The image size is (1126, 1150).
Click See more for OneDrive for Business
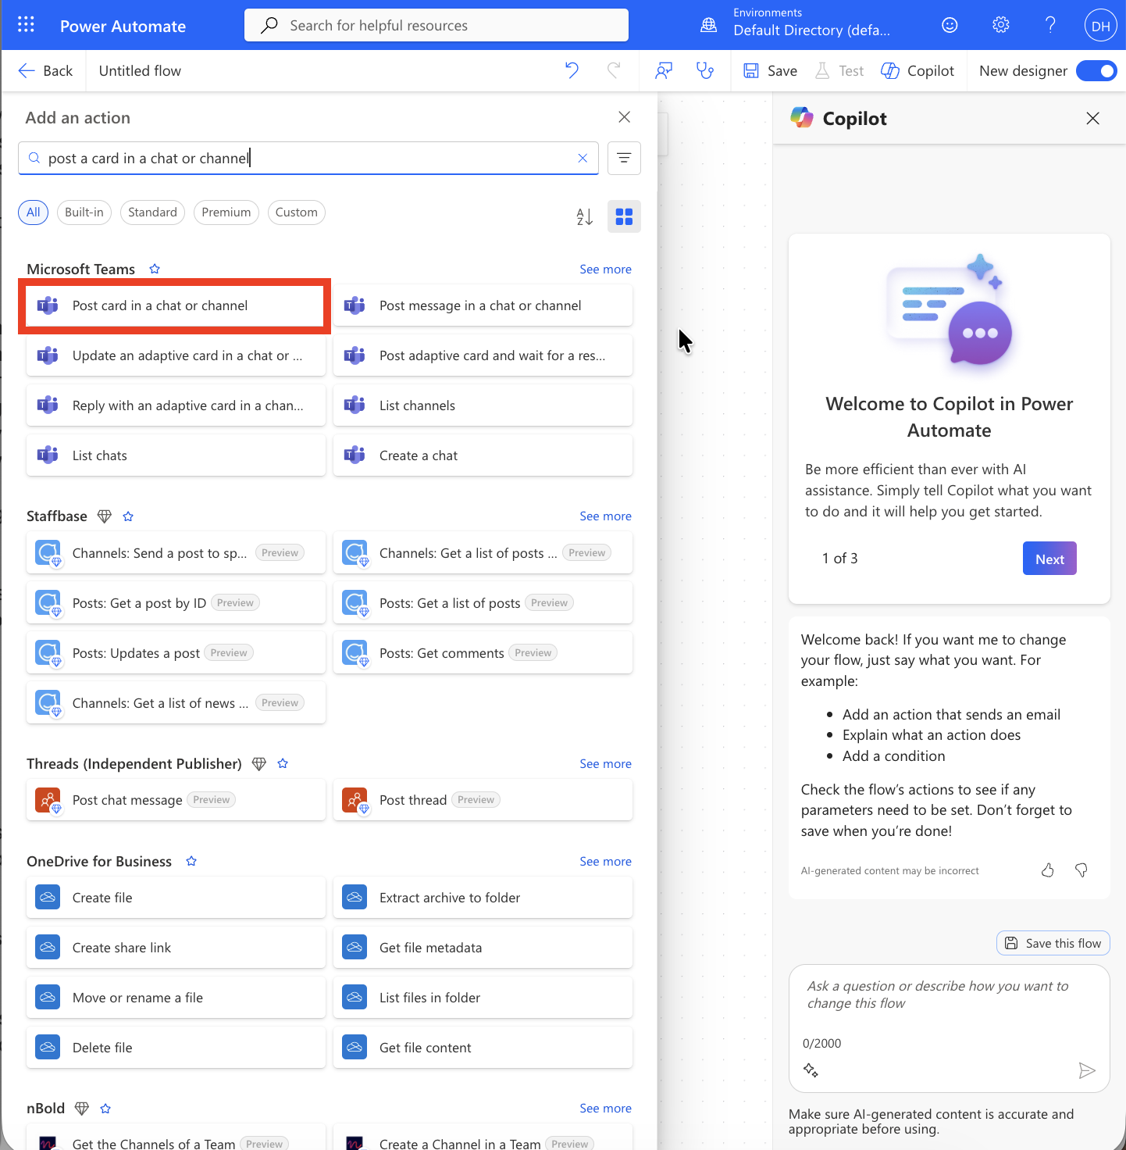click(605, 862)
